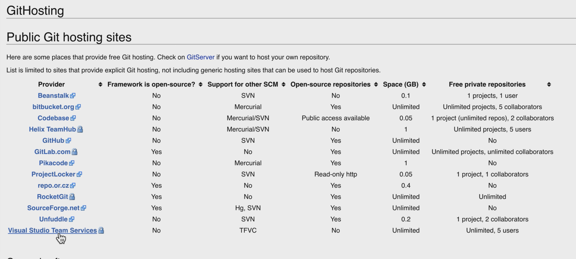Screen dimensions: 576x259
Task: Open the GitServer link
Action: click(201, 57)
